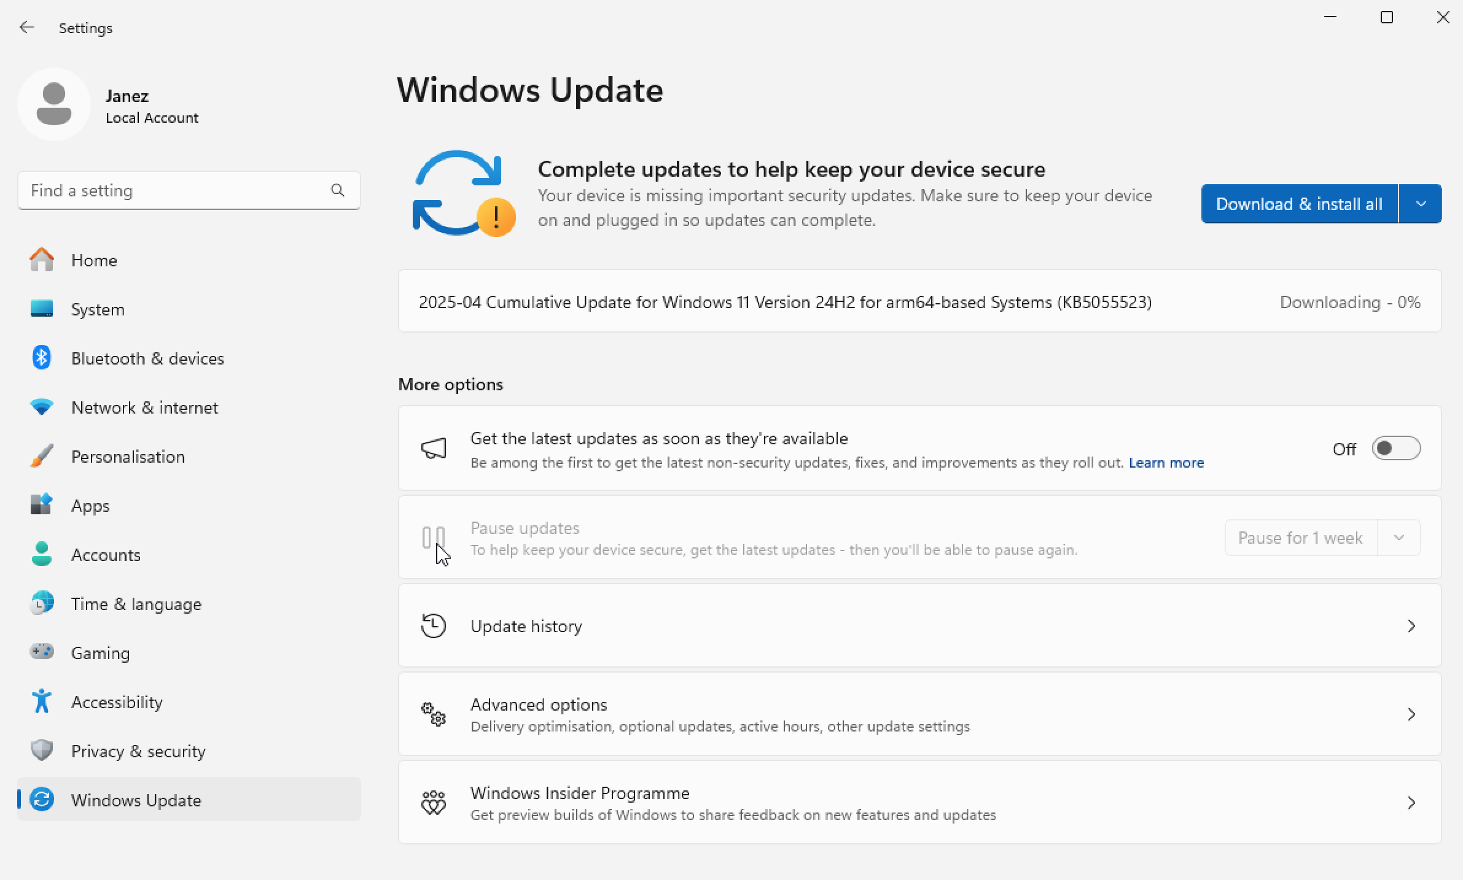Click the back arrow in Settings header
The height and width of the screenshot is (880, 1463).
tap(26, 28)
